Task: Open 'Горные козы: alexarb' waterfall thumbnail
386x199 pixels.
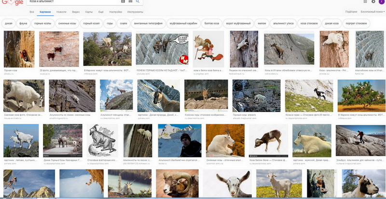Action: (256, 96)
